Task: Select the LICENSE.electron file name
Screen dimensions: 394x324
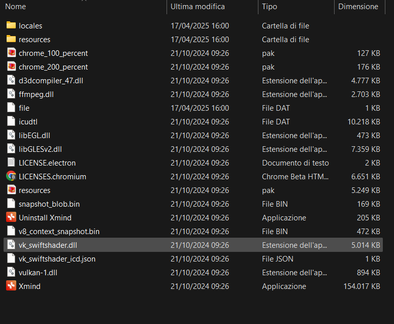Action: [x=47, y=163]
